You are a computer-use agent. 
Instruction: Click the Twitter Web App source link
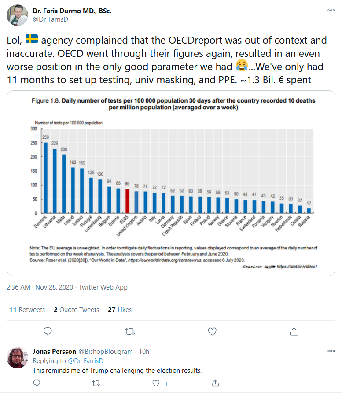[103, 287]
